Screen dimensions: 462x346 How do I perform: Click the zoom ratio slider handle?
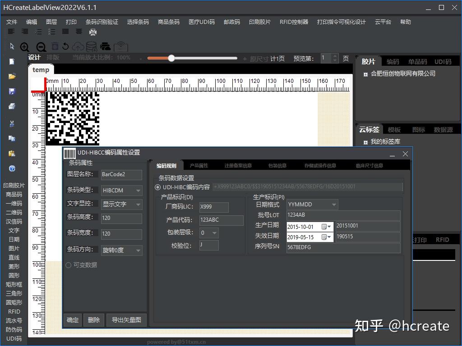[x=171, y=58]
